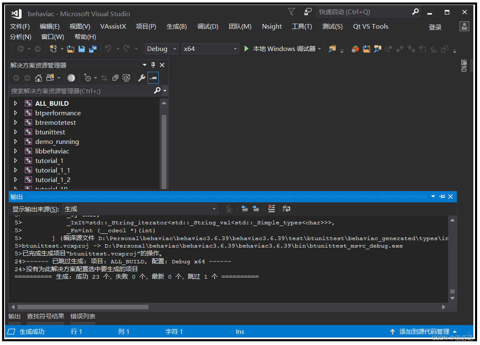Select the 输出 bottom tab

tap(15, 316)
